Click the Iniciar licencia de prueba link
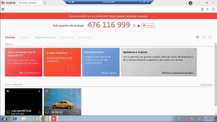The image size is (217, 122). coord(123,16)
